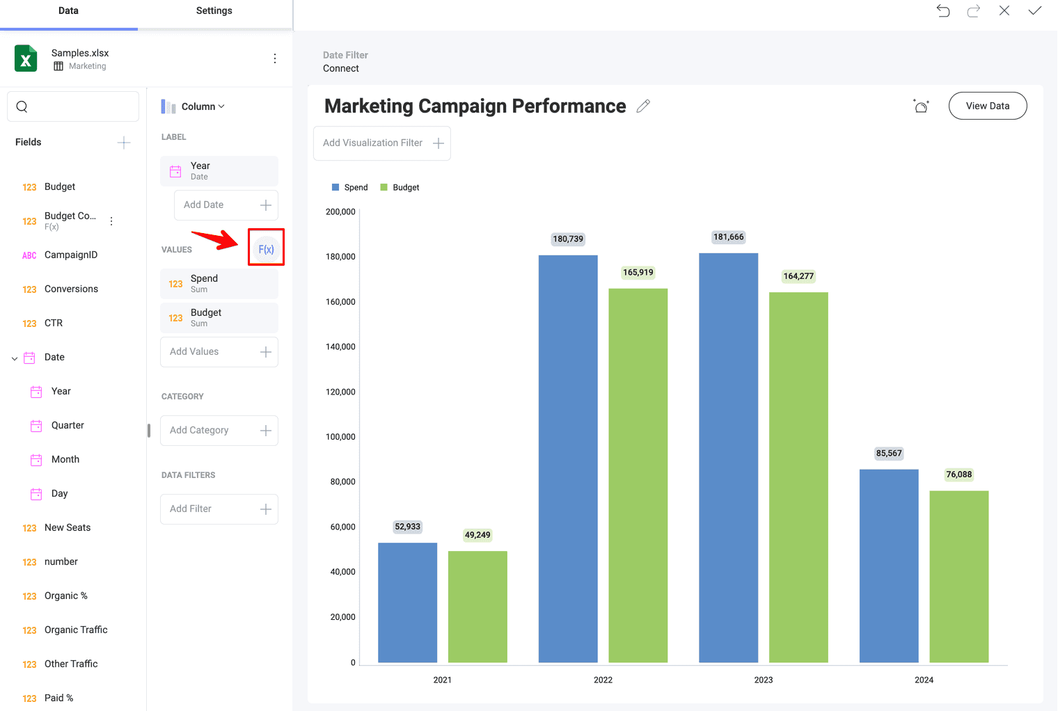The width and height of the screenshot is (1058, 711).
Task: Click calendar icon of Year label
Action: [x=175, y=171]
